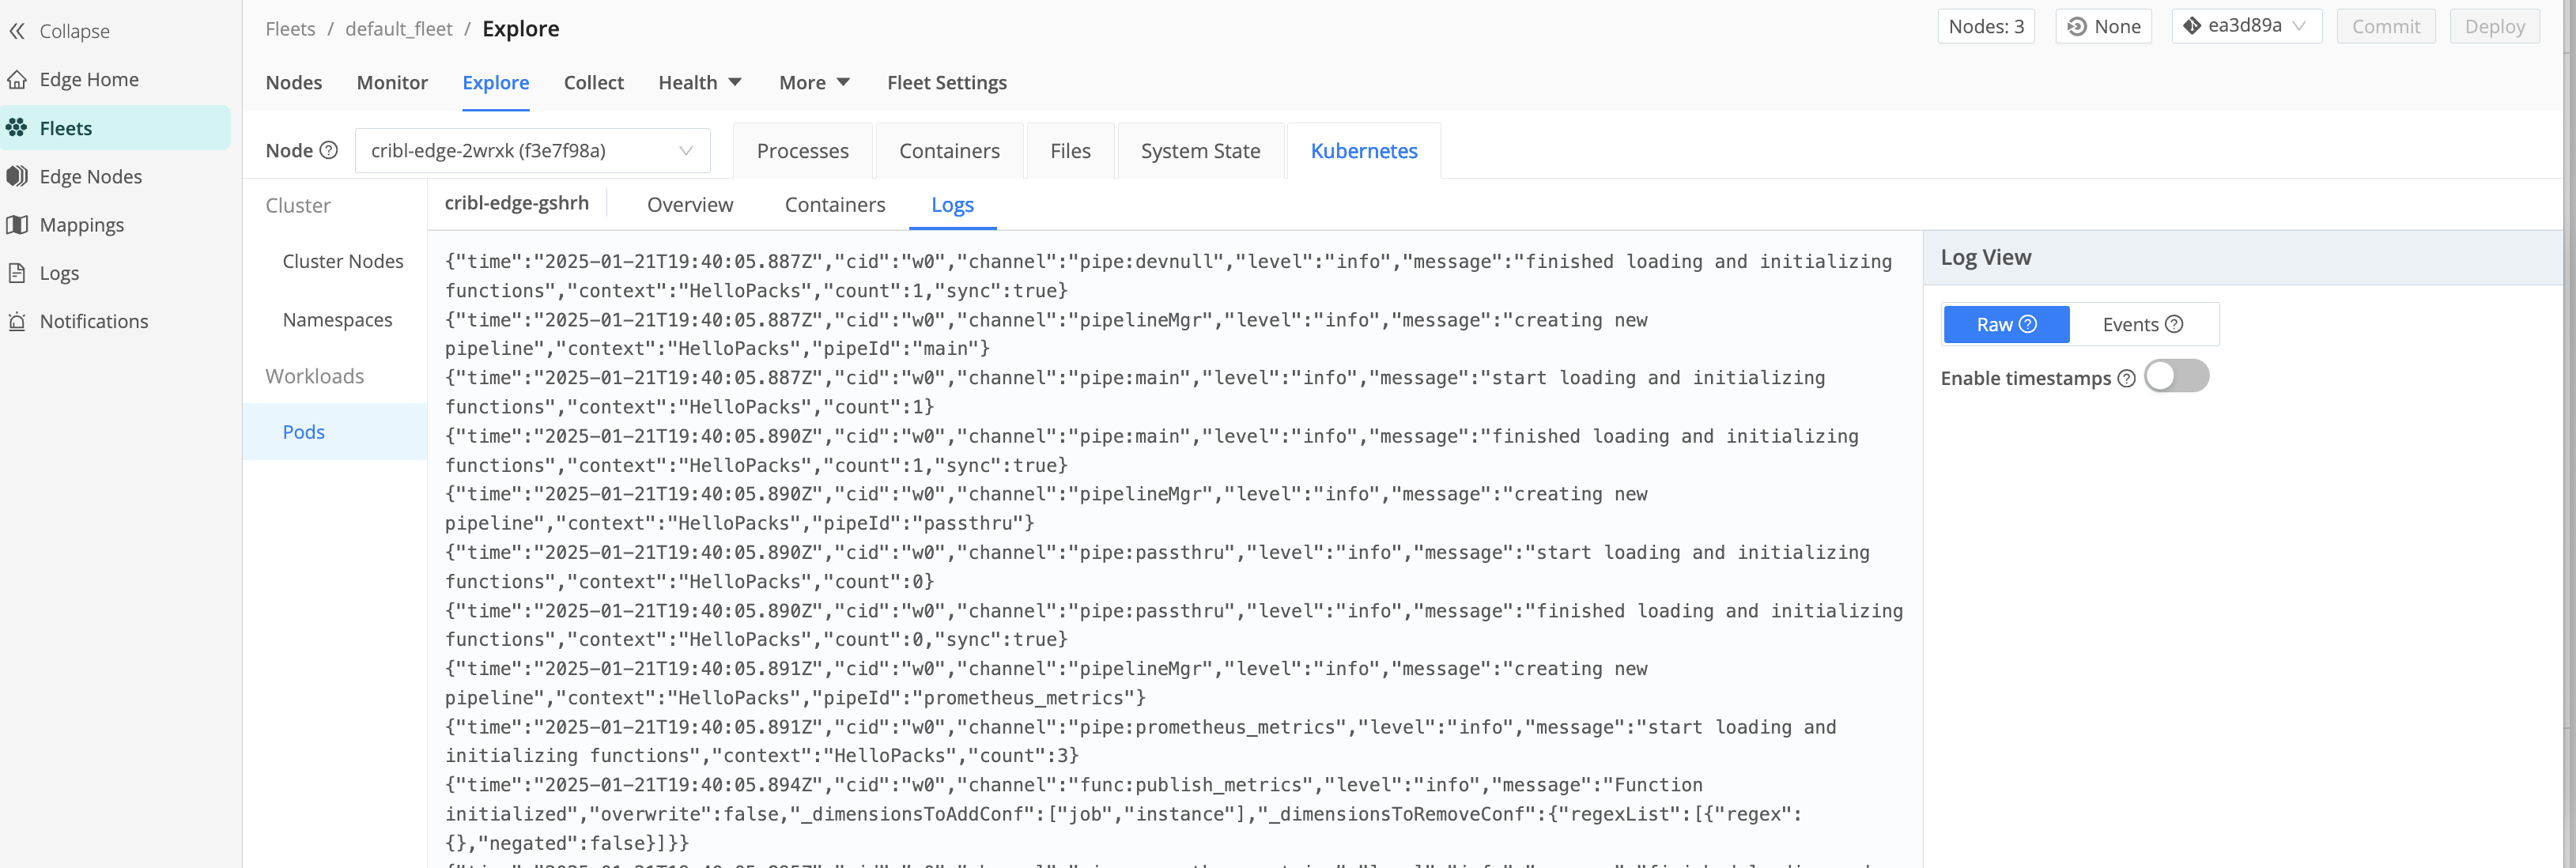Click the Edge Home house icon
2576x868 pixels.
[x=17, y=80]
